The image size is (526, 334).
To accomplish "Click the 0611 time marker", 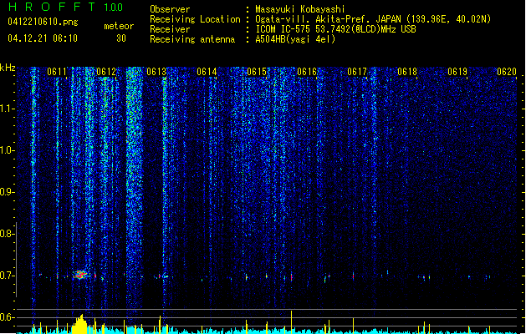I will [x=56, y=72].
